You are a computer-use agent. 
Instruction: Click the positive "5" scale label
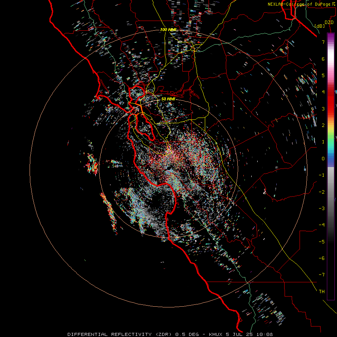(323, 75)
